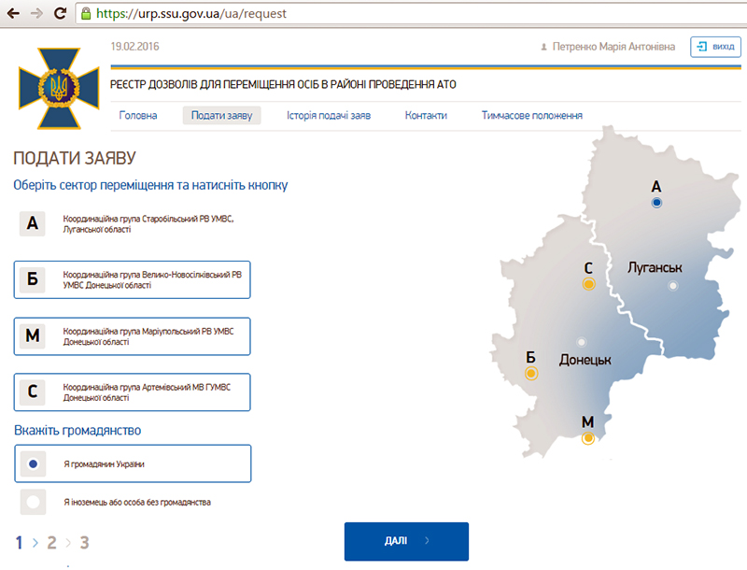Select sector М Маріупольський РВ УМВС
Viewport: 747px width, 570px height.
132,336
